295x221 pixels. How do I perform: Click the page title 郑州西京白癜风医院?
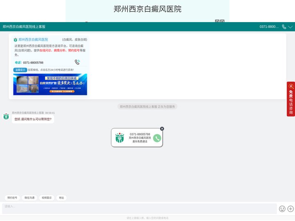(x=147, y=9)
